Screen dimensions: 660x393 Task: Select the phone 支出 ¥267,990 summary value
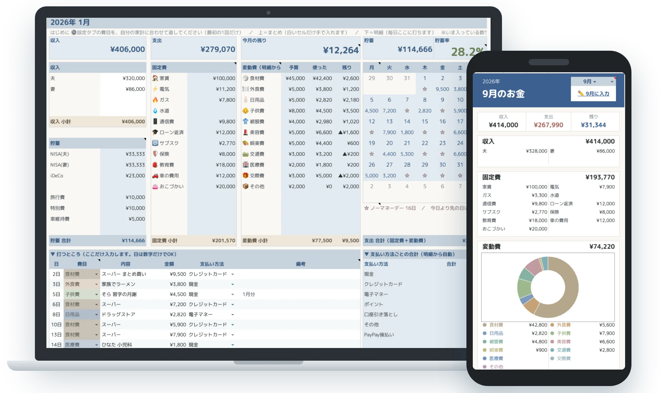[x=548, y=125]
